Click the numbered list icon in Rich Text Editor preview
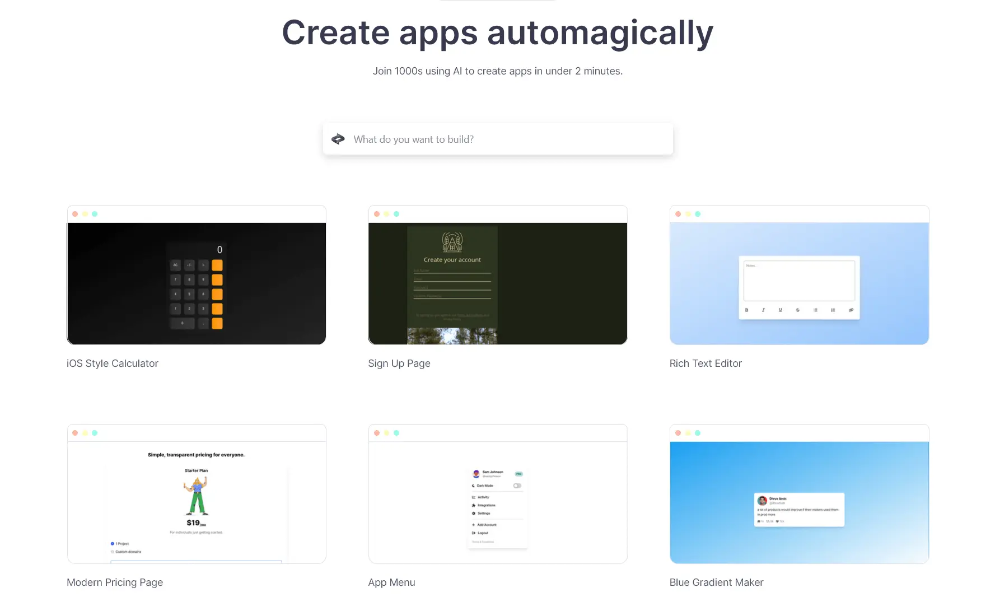 point(833,310)
